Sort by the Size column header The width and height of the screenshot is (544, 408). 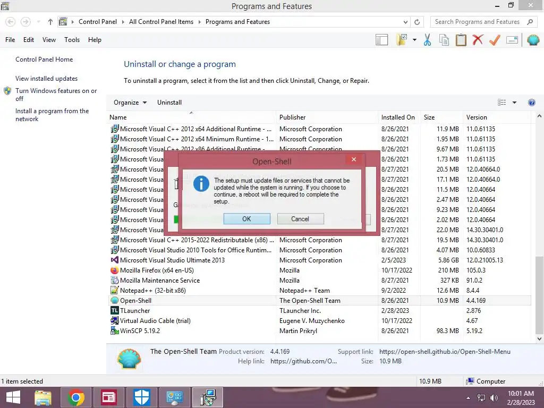[x=441, y=117]
